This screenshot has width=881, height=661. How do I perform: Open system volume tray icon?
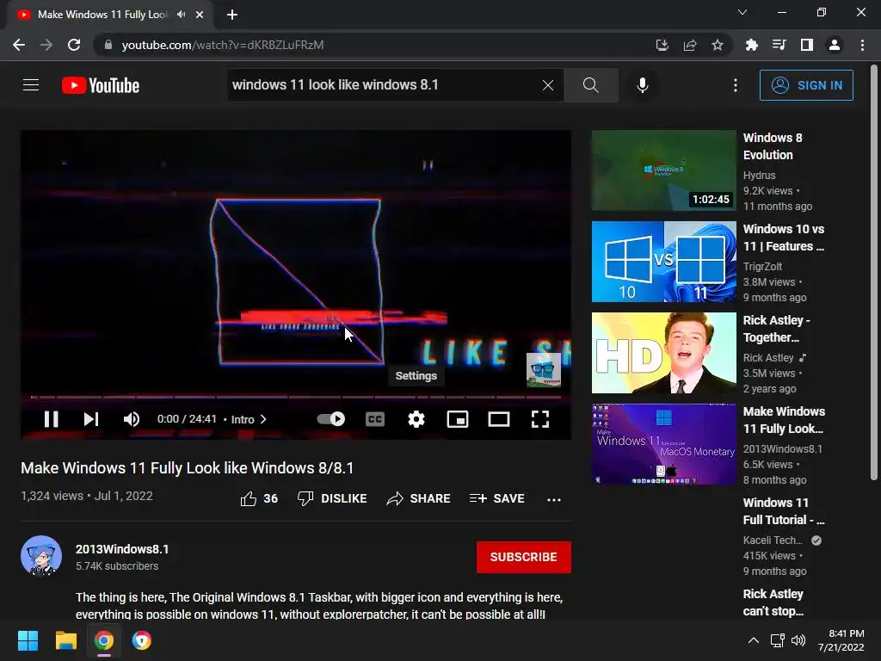798,640
